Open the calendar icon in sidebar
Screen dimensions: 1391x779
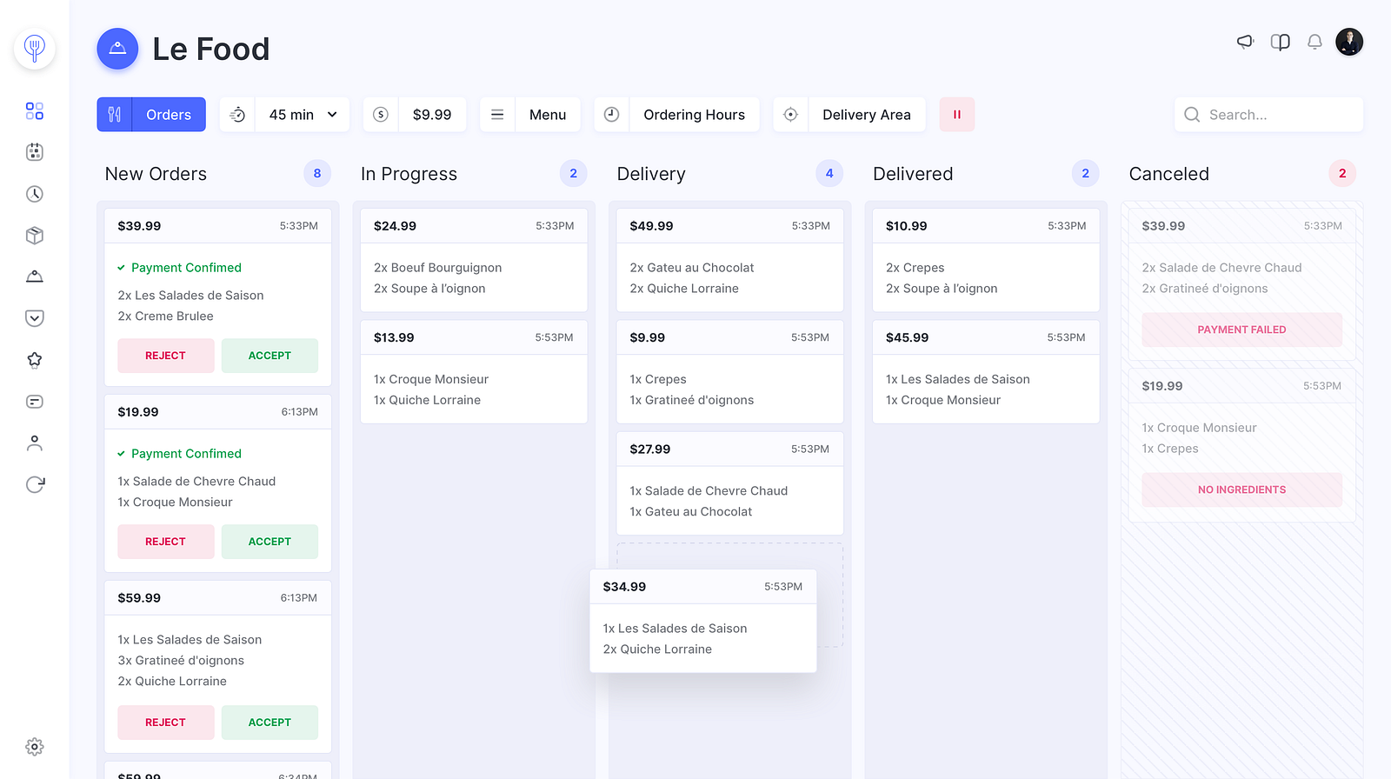pos(35,152)
